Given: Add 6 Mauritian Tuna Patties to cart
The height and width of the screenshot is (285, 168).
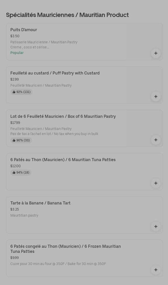Looking at the screenshot, I should pyautogui.click(x=156, y=183).
